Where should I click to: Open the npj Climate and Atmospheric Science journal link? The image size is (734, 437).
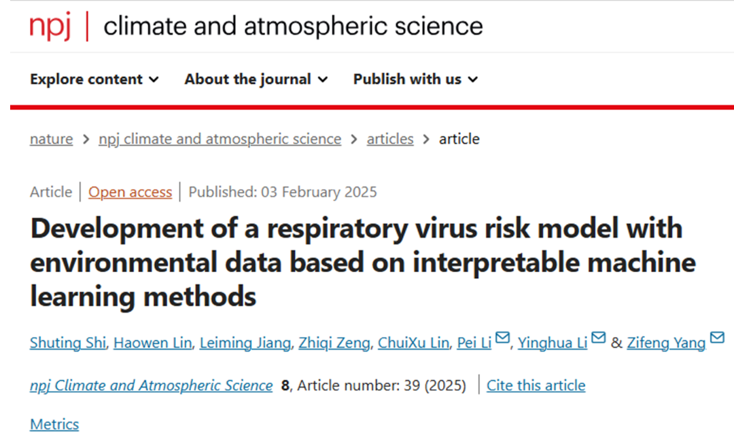click(151, 385)
